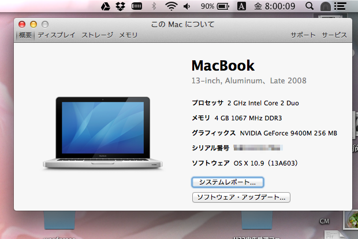Open the Wi-Fi status menu
The width and height of the screenshot is (358, 239).
[x=171, y=6]
